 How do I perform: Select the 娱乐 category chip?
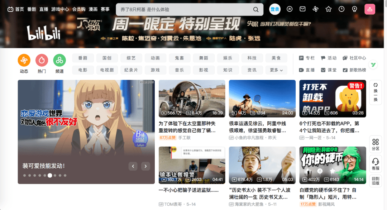(x=228, y=58)
